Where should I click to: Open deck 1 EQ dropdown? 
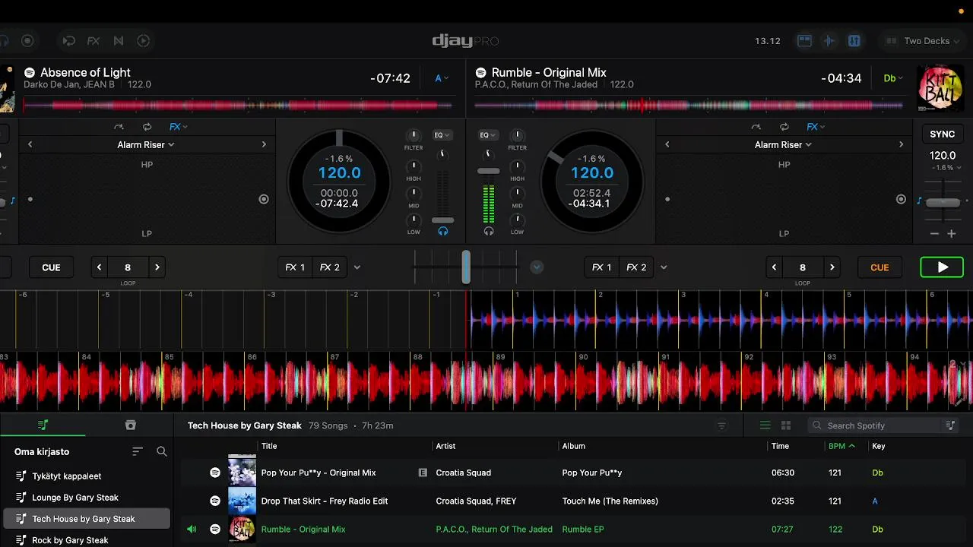[x=442, y=135]
